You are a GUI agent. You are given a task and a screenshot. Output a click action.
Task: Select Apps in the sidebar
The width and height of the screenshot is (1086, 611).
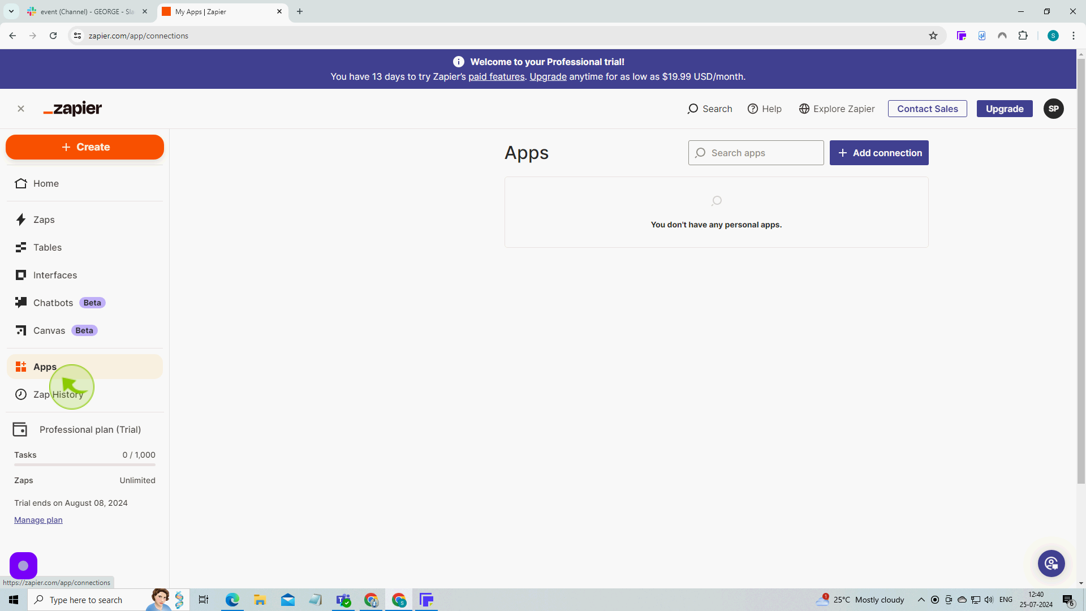(85, 367)
